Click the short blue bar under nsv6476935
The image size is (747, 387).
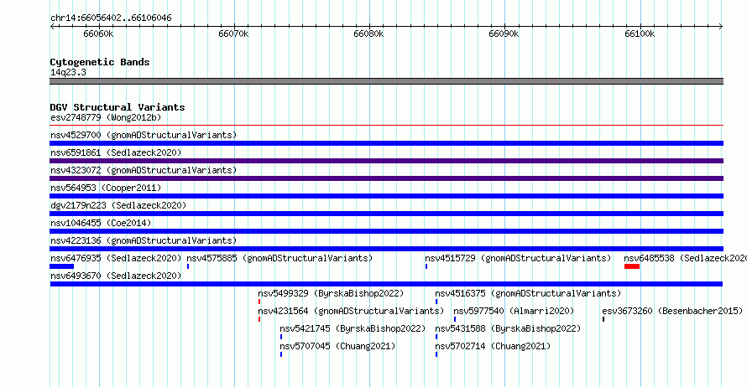point(61,266)
